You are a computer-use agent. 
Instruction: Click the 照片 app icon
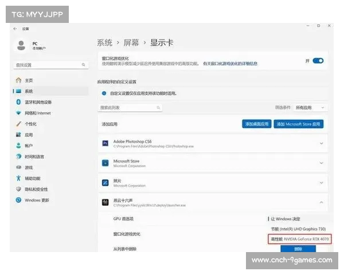pyautogui.click(x=105, y=182)
